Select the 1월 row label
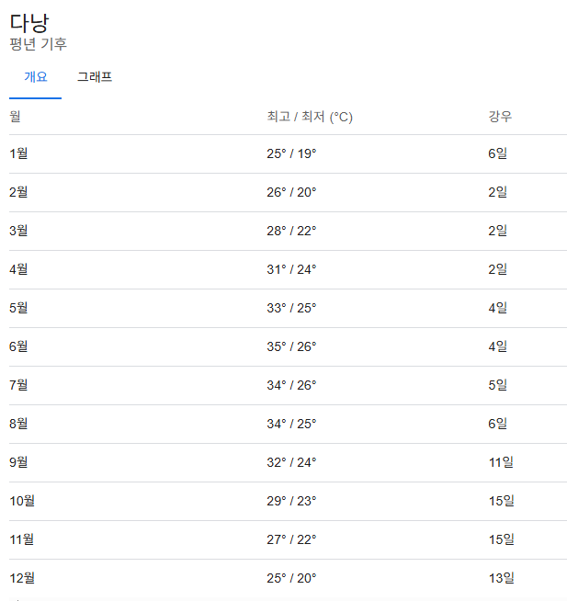The height and width of the screenshot is (601, 567). pyautogui.click(x=18, y=153)
